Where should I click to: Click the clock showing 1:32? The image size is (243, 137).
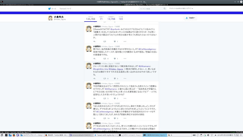236,135
